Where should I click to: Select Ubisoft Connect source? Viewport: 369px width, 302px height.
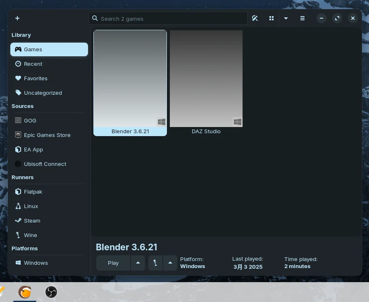49,164
